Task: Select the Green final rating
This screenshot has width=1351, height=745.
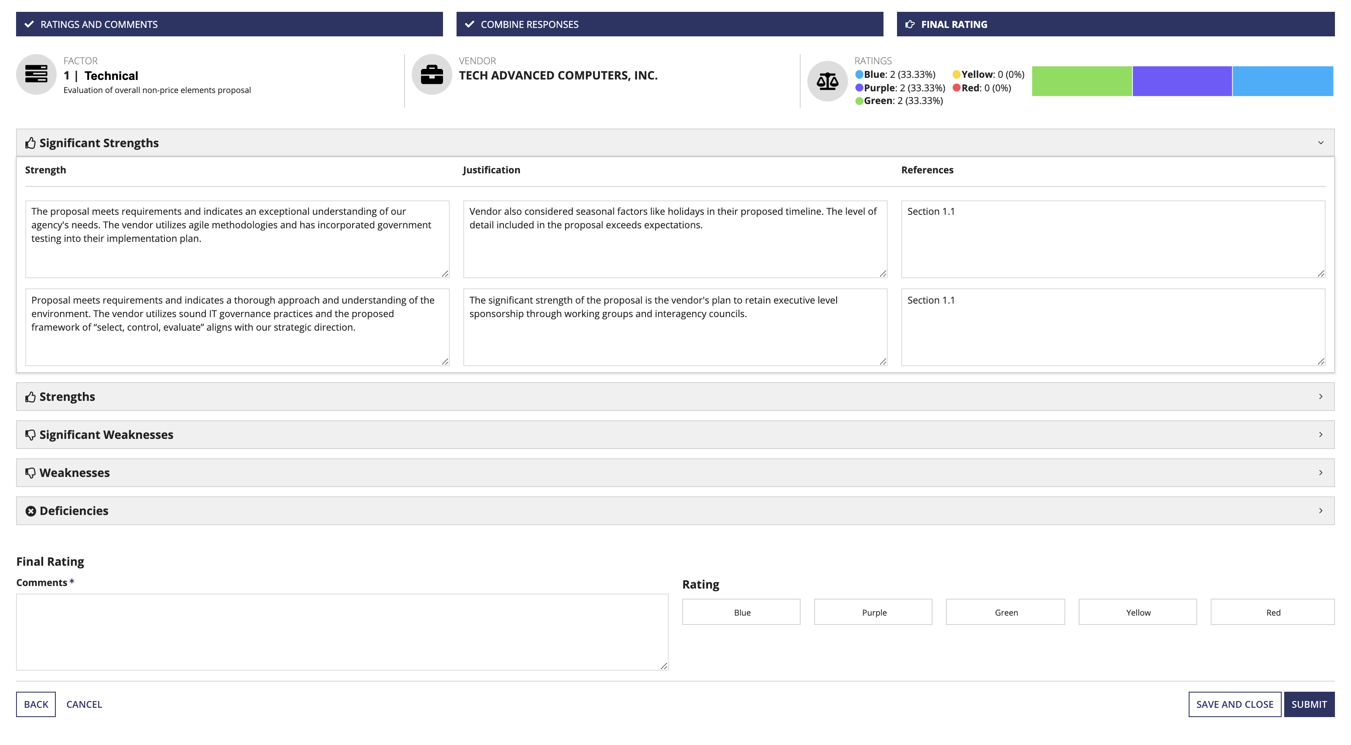Action: point(1006,611)
